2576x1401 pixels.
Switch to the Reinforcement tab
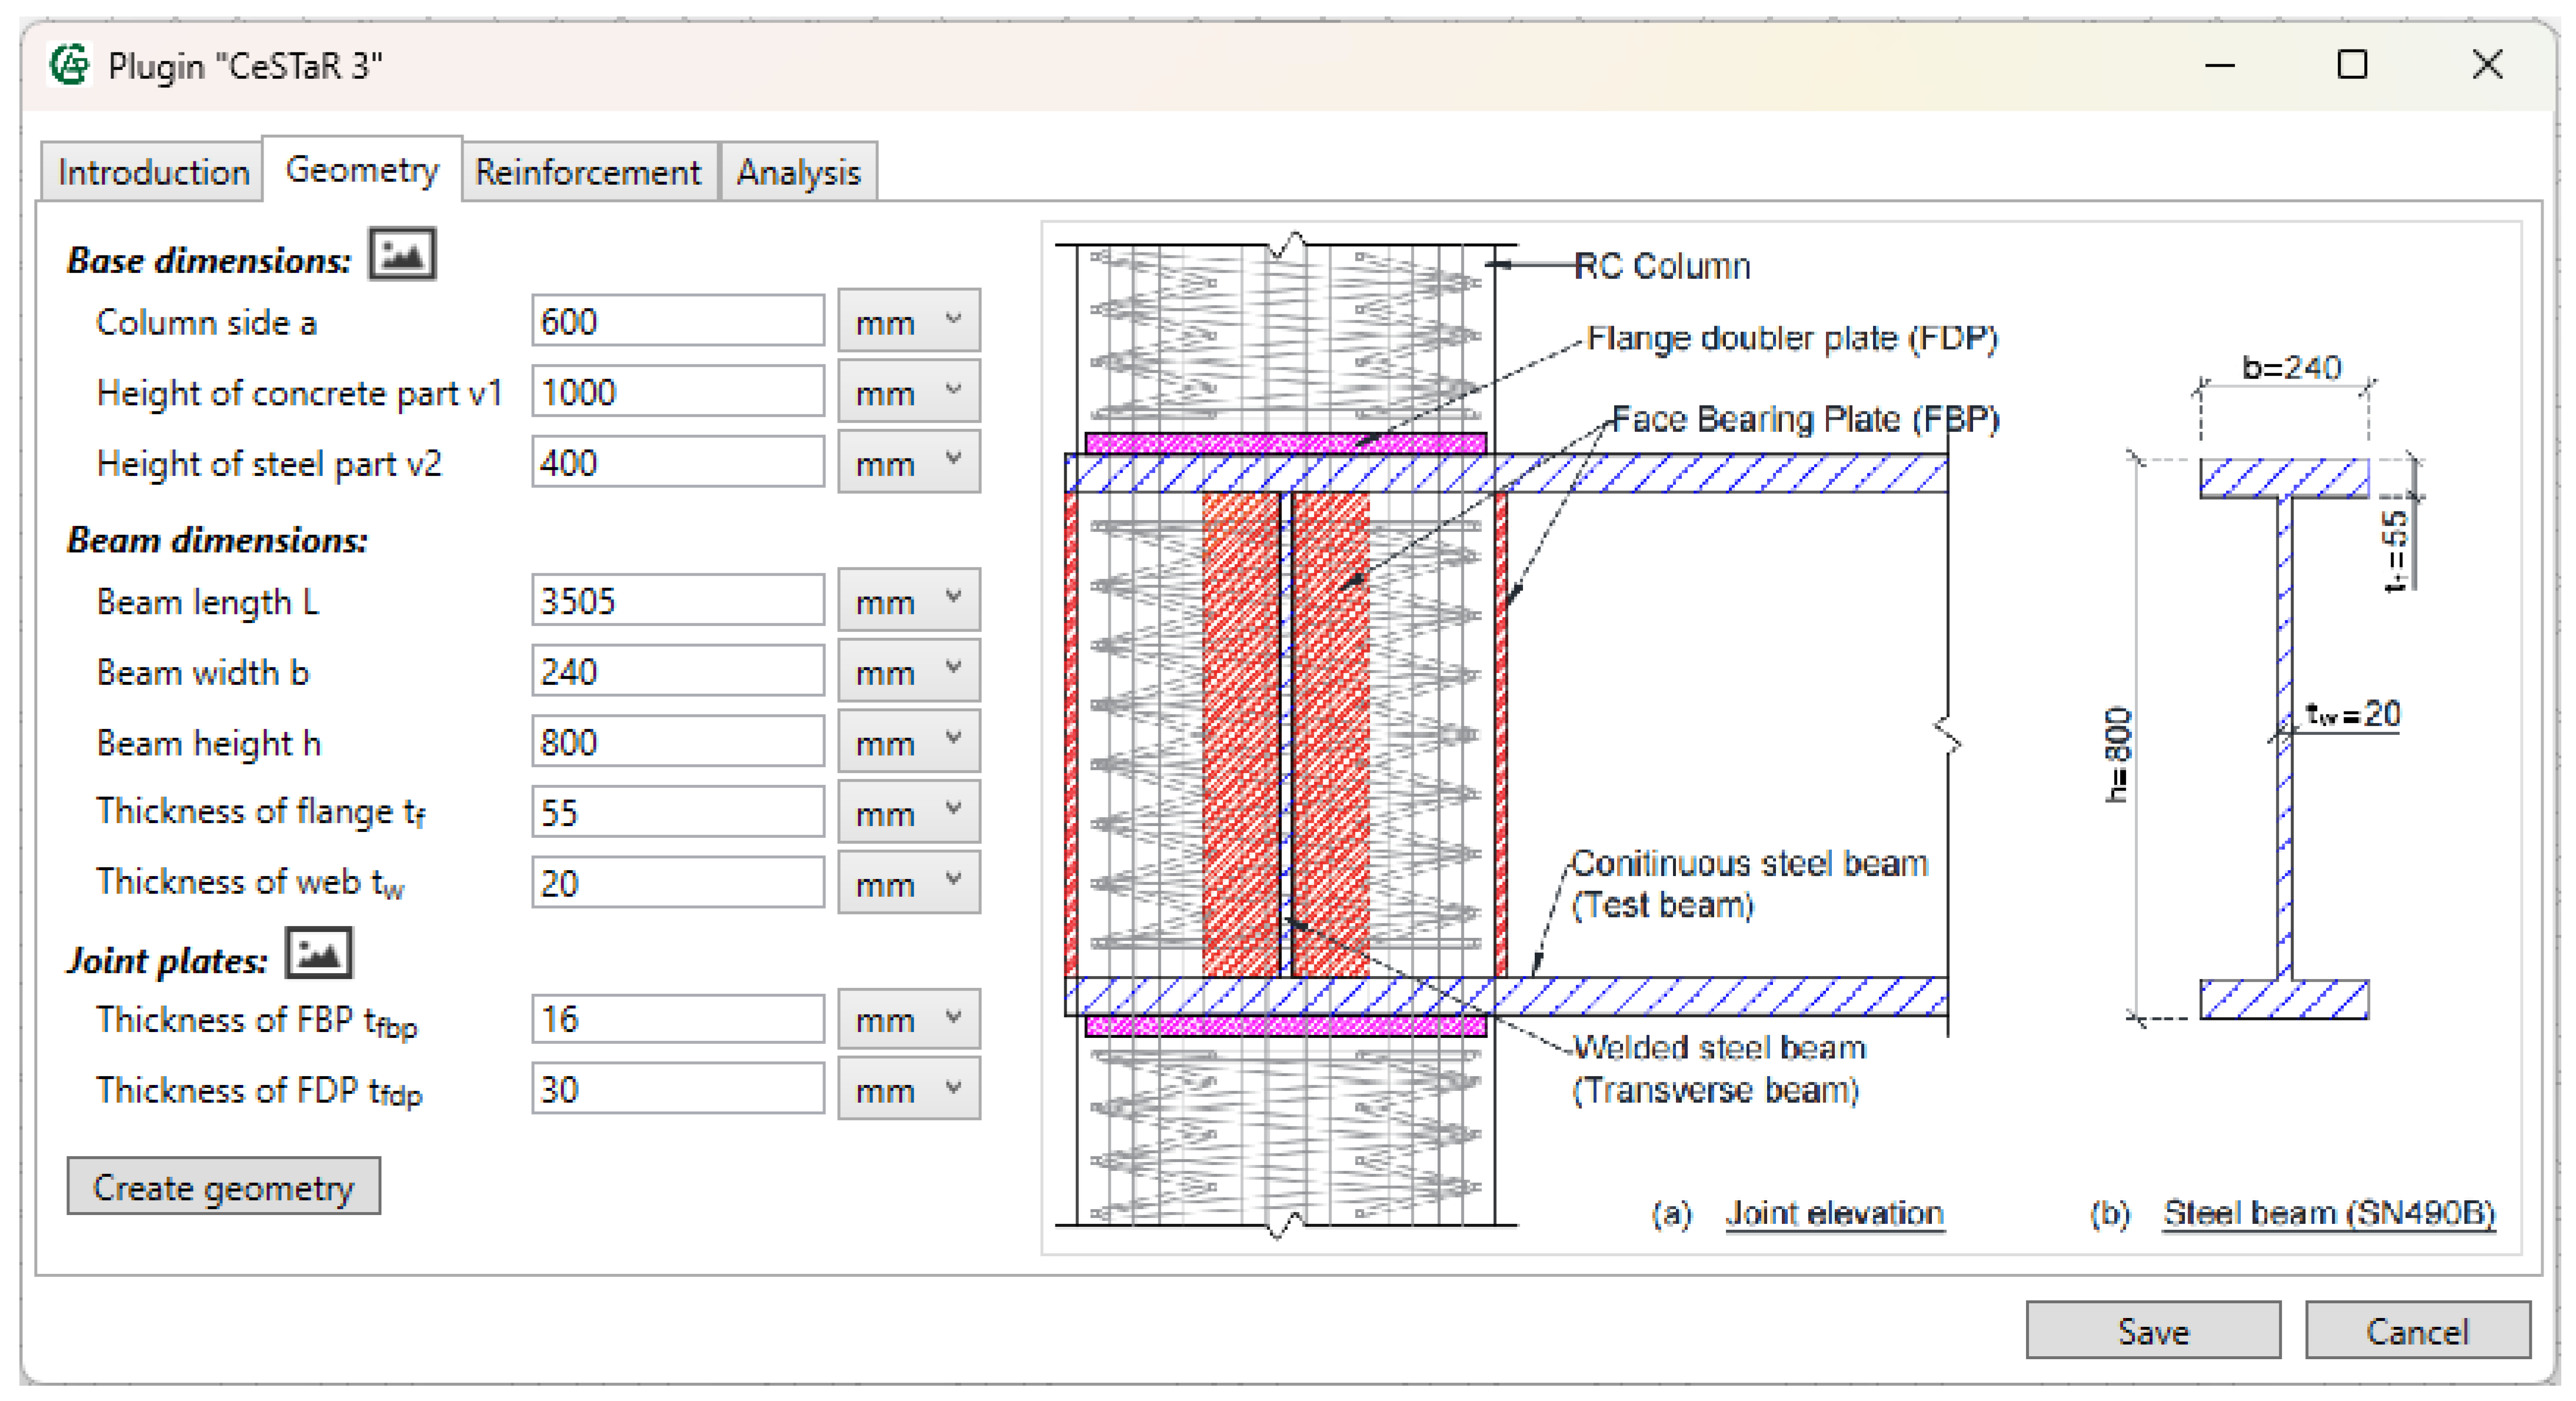tap(588, 173)
